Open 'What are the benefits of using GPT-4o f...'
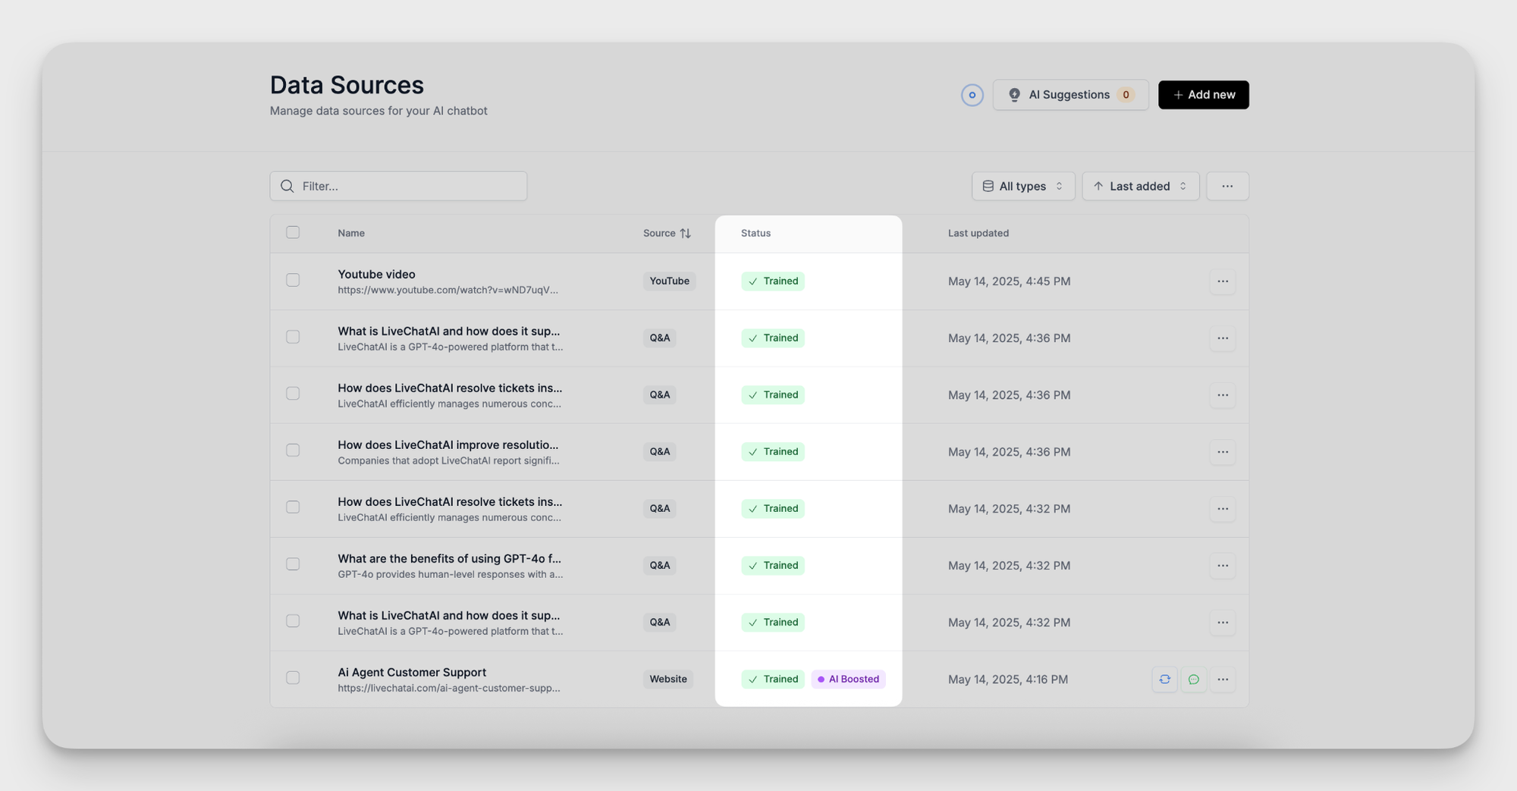1517x791 pixels. tap(449, 558)
